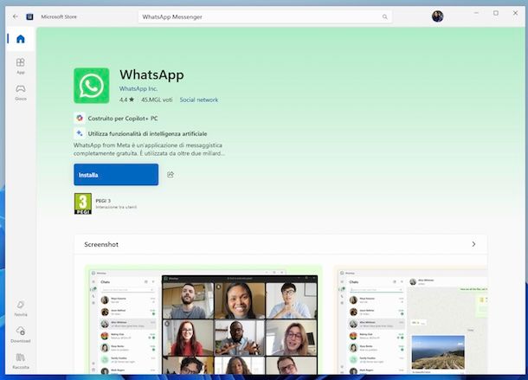Open the user profile avatar
Viewport: 528px width, 380px height.
[x=437, y=16]
